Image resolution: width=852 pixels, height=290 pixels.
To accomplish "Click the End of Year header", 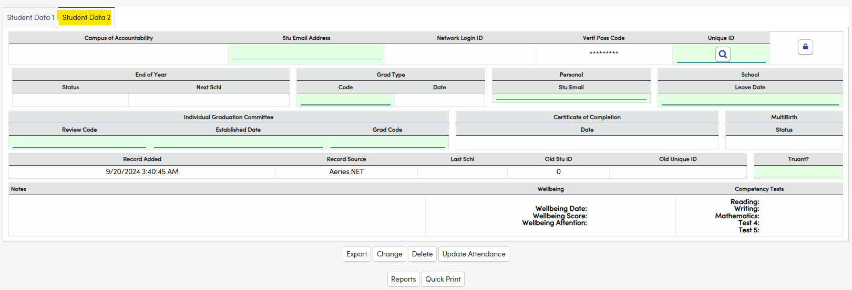I will coord(151,74).
